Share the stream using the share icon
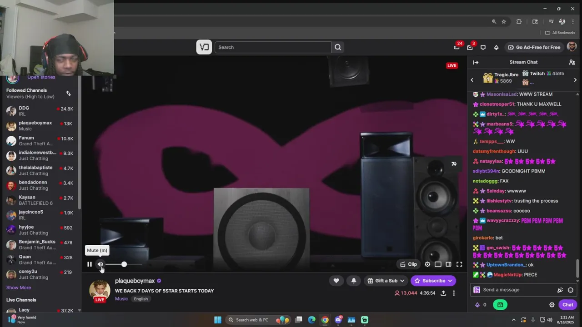Image resolution: width=582 pixels, height=327 pixels. 443,293
